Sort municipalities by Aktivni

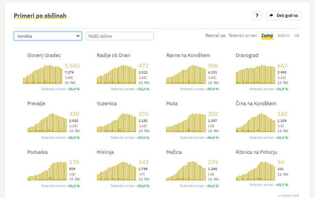283,36
